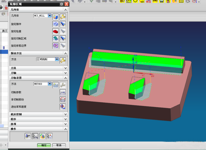Open Non-Cutting Moves (非切削移动) icon

(x=63, y=99)
